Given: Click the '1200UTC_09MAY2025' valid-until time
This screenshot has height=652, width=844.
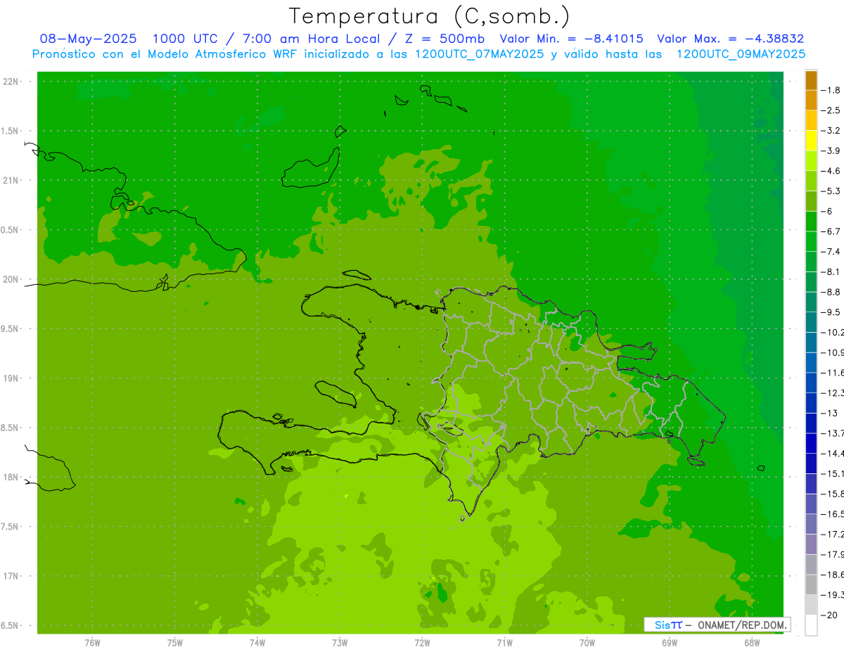Looking at the screenshot, I should pos(741,54).
